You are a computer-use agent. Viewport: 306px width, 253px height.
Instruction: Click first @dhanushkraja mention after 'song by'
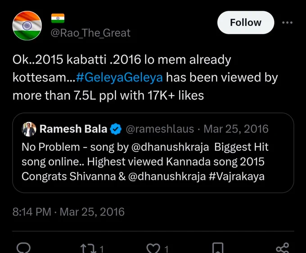[x=170, y=147]
